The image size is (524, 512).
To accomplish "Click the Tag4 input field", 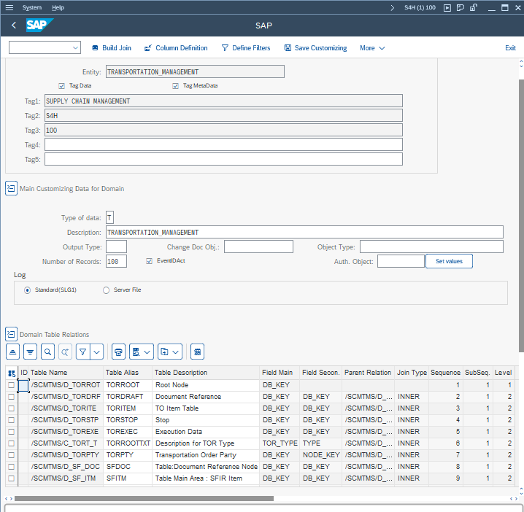I will click(x=223, y=144).
